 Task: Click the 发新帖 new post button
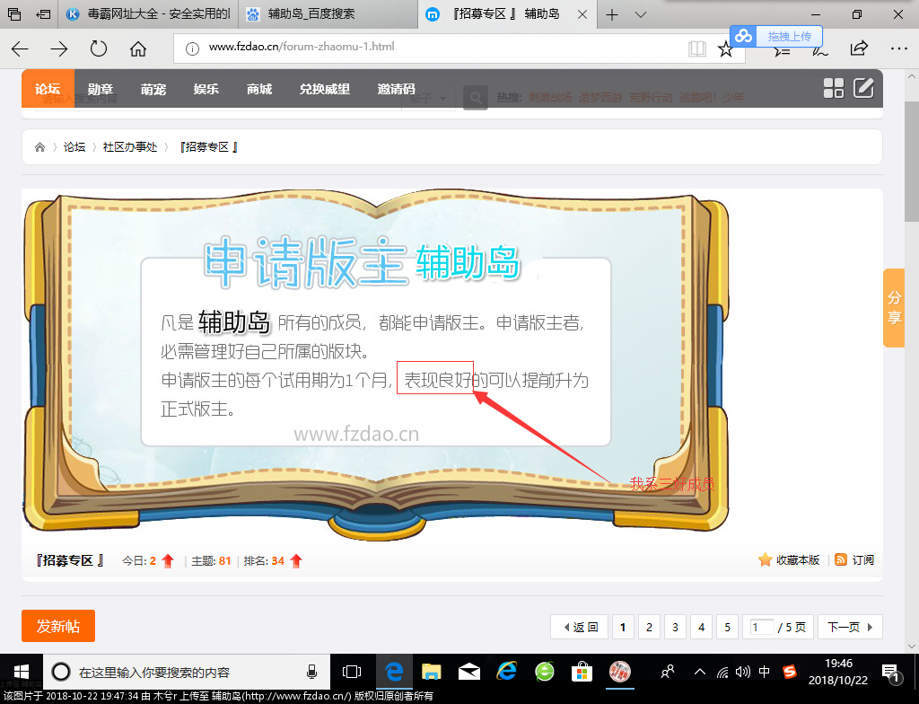coord(58,626)
